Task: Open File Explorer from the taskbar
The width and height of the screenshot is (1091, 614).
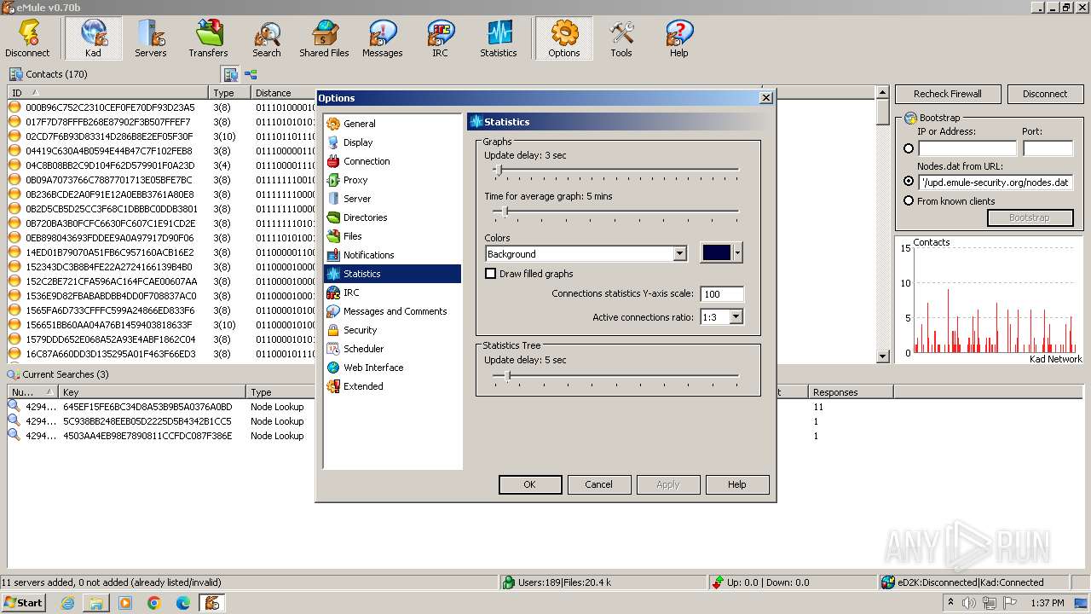Action: tap(96, 603)
